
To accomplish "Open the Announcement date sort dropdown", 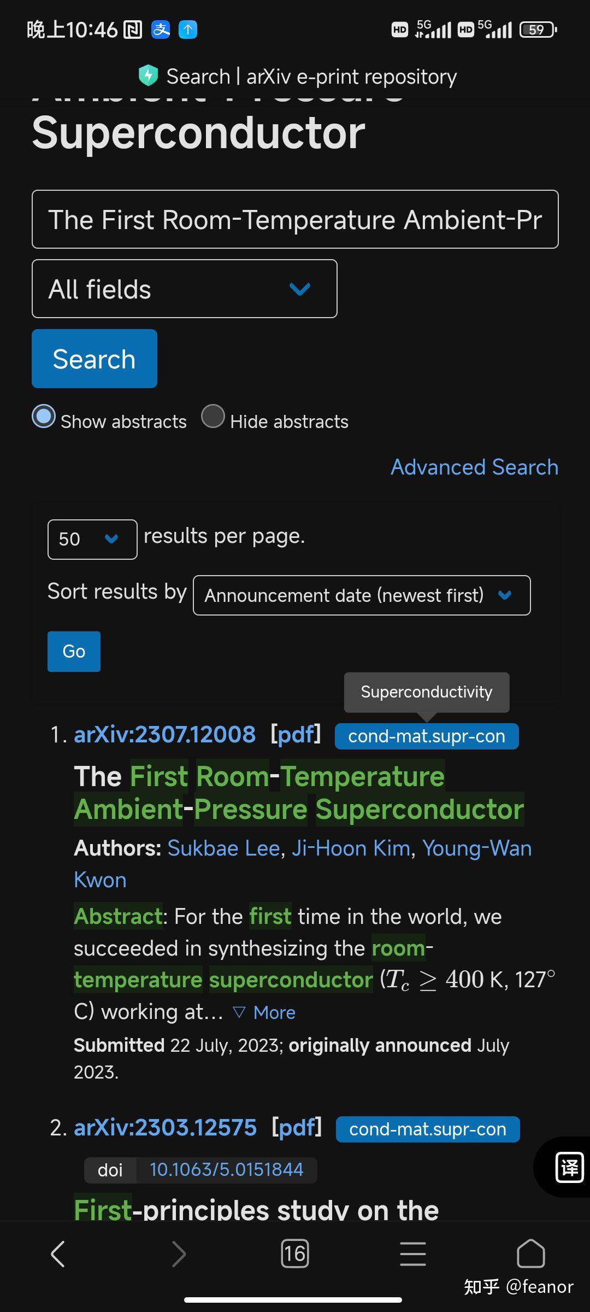I will [x=362, y=595].
